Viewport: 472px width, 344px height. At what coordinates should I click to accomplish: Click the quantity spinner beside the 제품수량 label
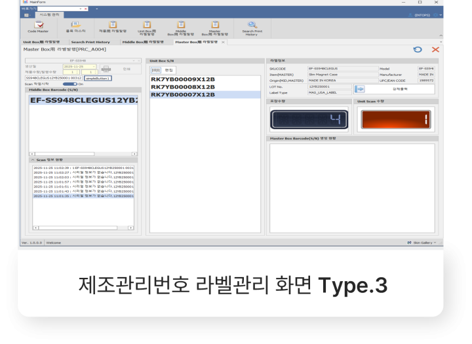click(x=71, y=72)
